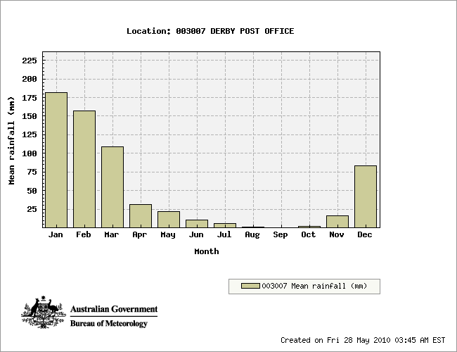Click the 'Month' x-axis title
Viewport: 457px width, 352px height.
[x=207, y=251]
